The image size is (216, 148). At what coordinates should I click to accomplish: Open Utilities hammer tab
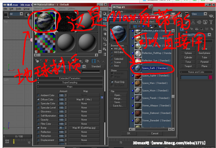[x=211, y=22]
